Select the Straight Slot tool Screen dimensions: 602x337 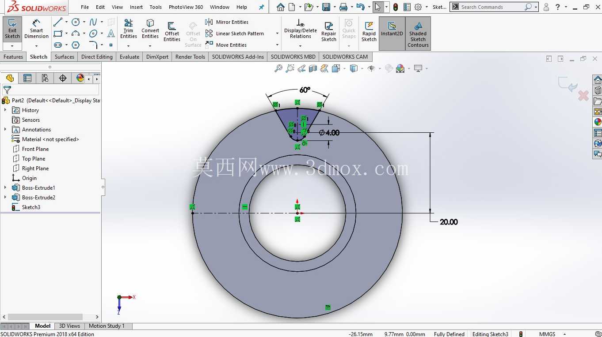[x=57, y=45]
